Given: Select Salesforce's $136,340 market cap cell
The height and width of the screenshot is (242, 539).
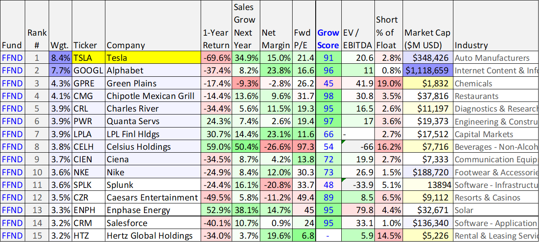Looking at the screenshot, I should 428,223.
